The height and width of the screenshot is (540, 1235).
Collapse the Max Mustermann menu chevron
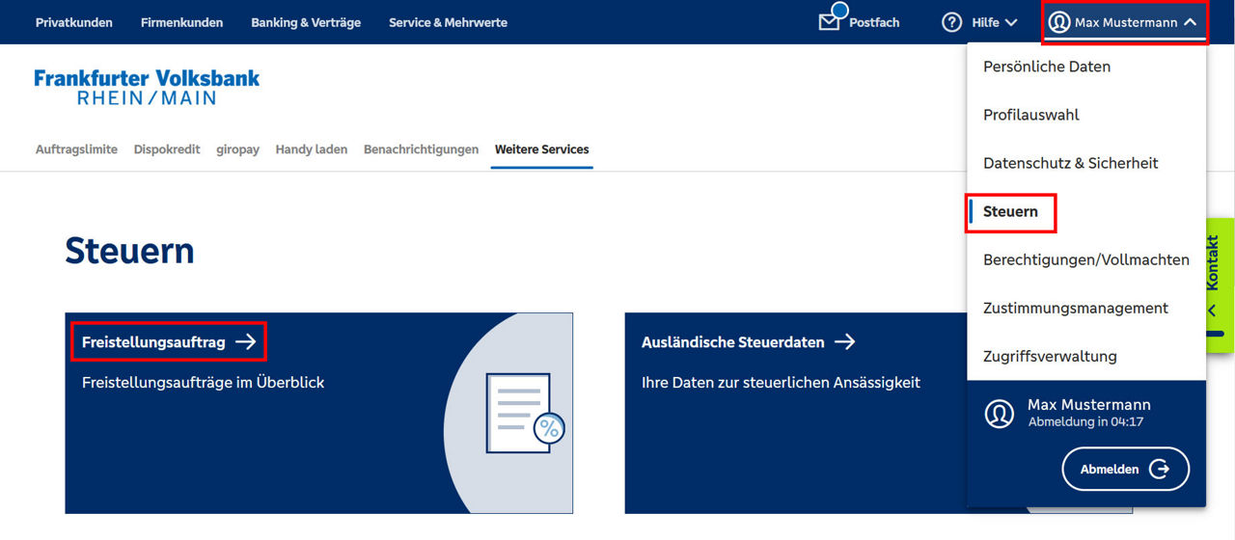1191,21
